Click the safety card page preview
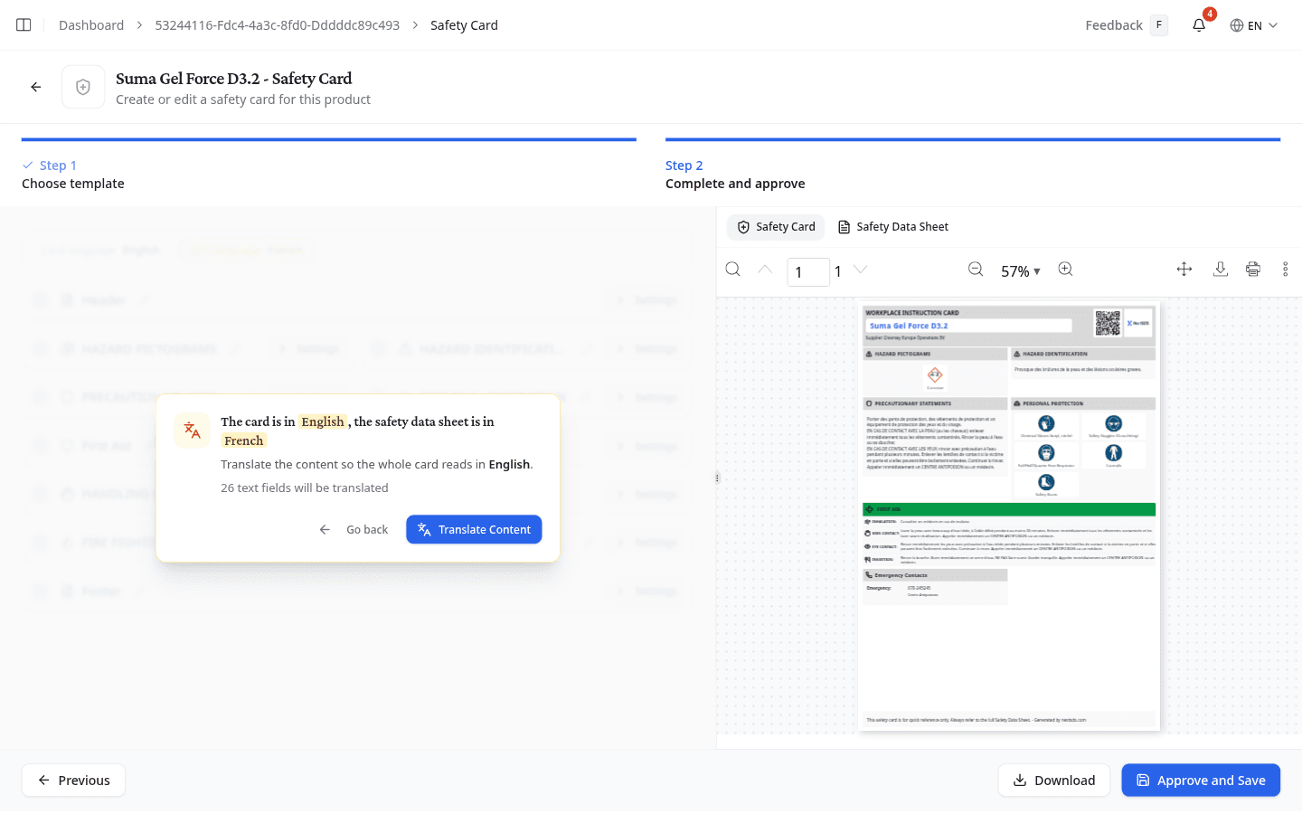Screen dimensions: 1302x814 tap(1009, 516)
